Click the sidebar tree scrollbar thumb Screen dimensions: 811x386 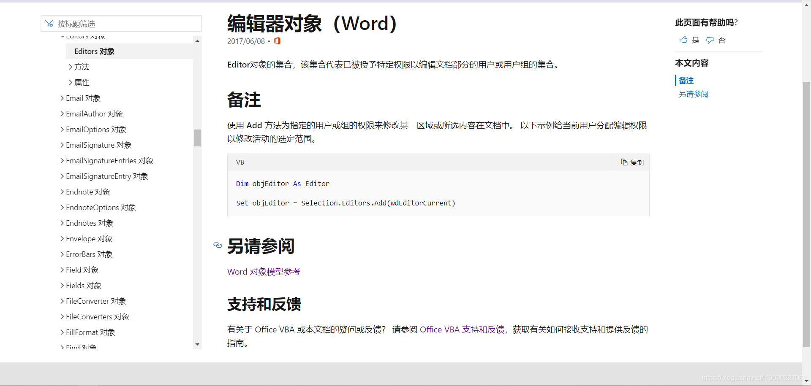click(x=197, y=138)
